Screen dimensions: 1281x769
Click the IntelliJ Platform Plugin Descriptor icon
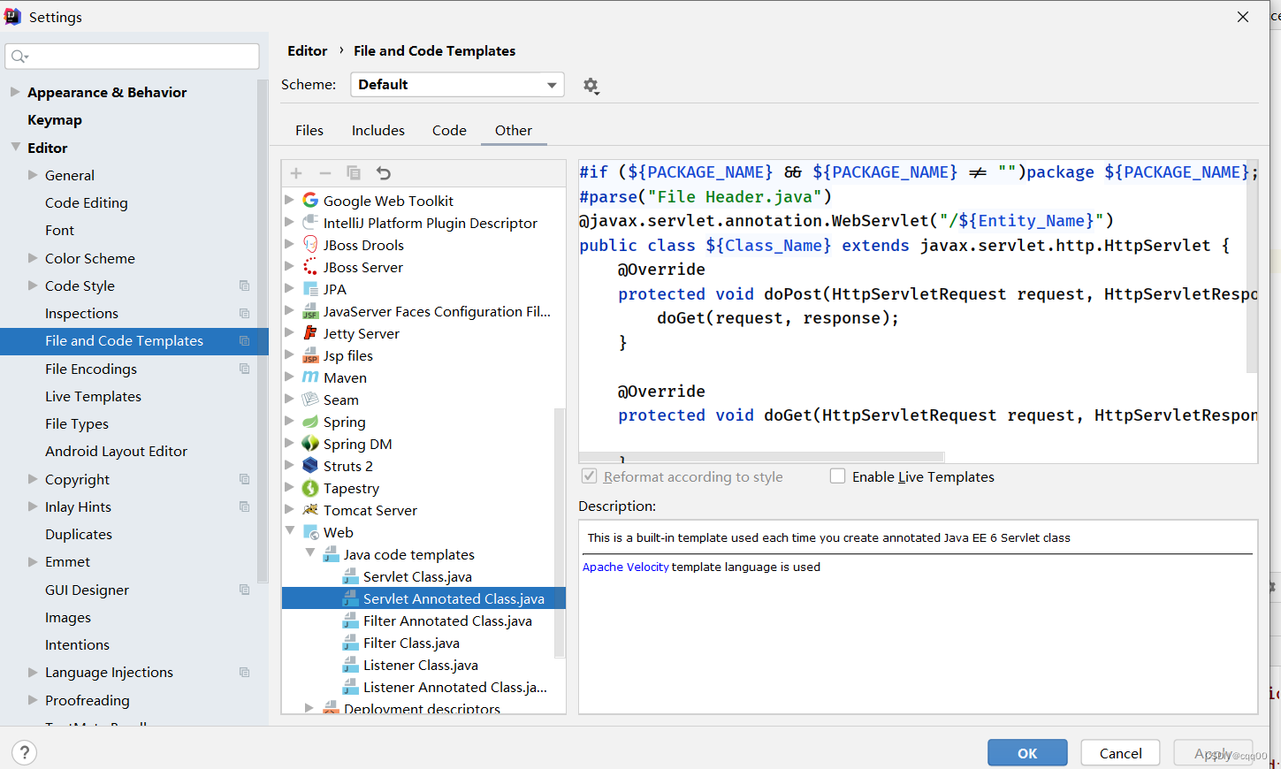click(x=310, y=223)
